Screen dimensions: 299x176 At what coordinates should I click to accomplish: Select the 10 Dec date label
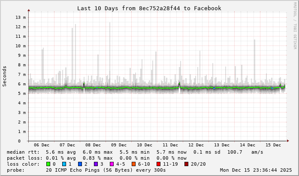point(145,145)
